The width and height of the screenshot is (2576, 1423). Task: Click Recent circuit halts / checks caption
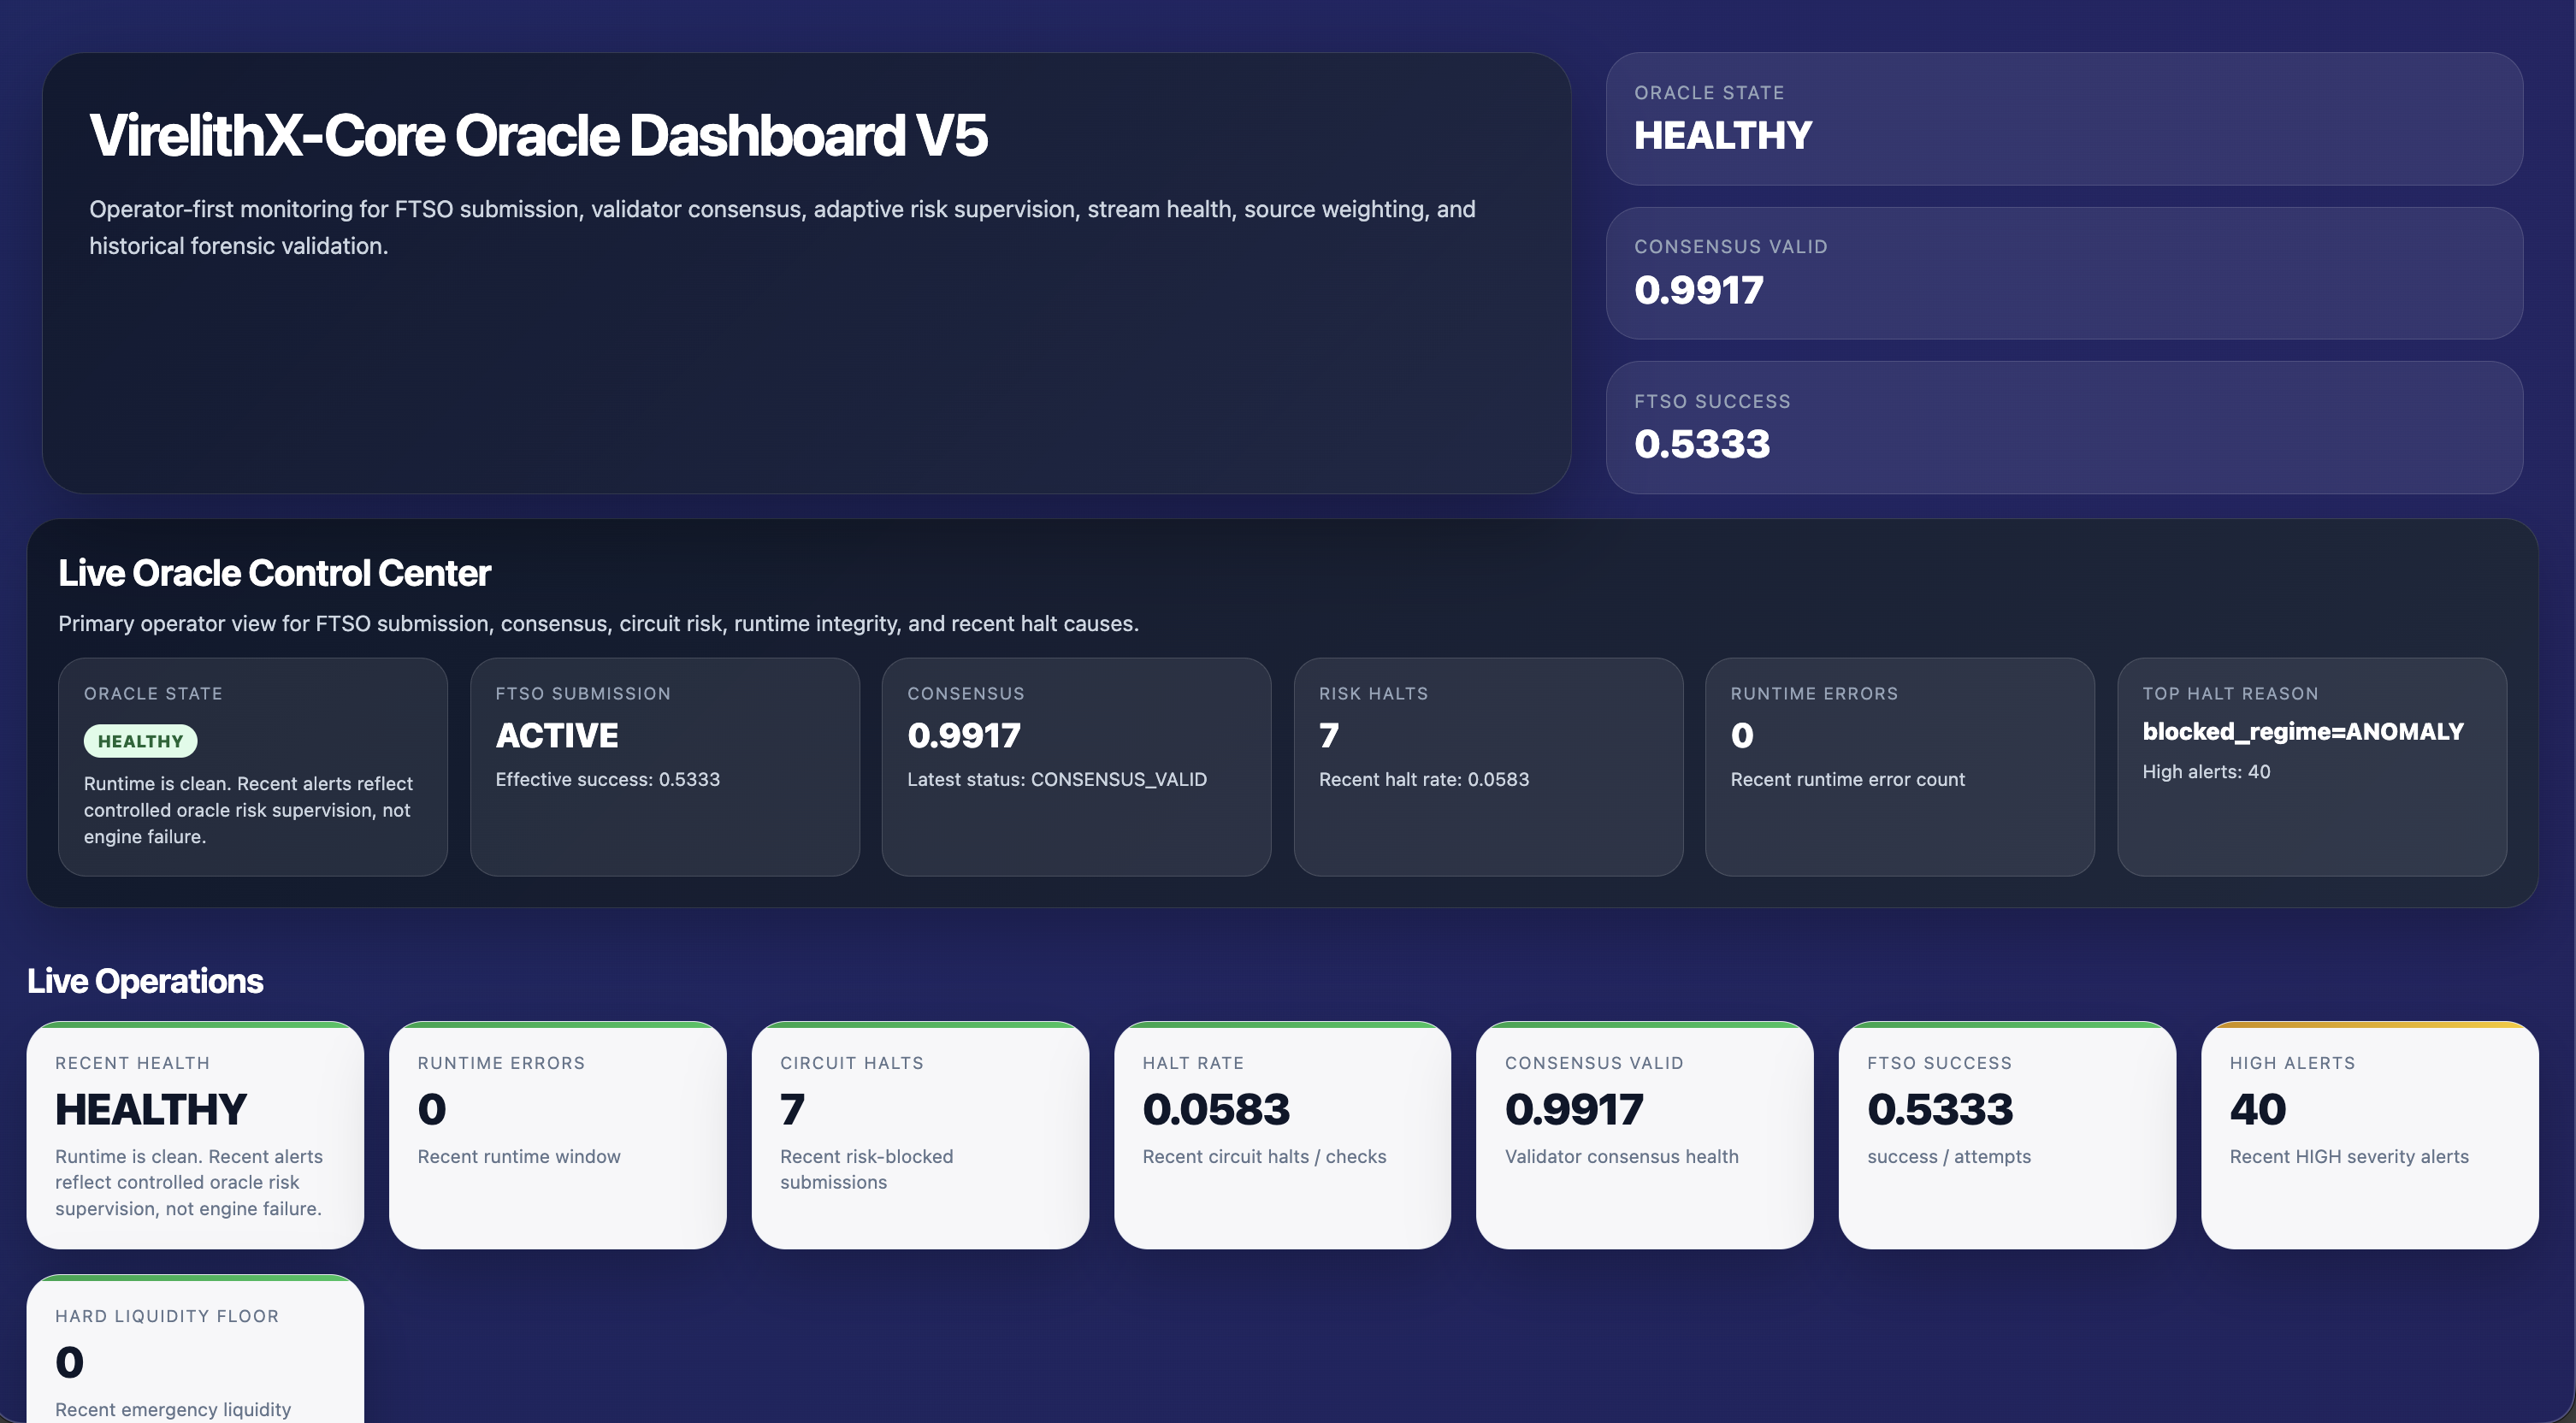tap(1264, 1156)
